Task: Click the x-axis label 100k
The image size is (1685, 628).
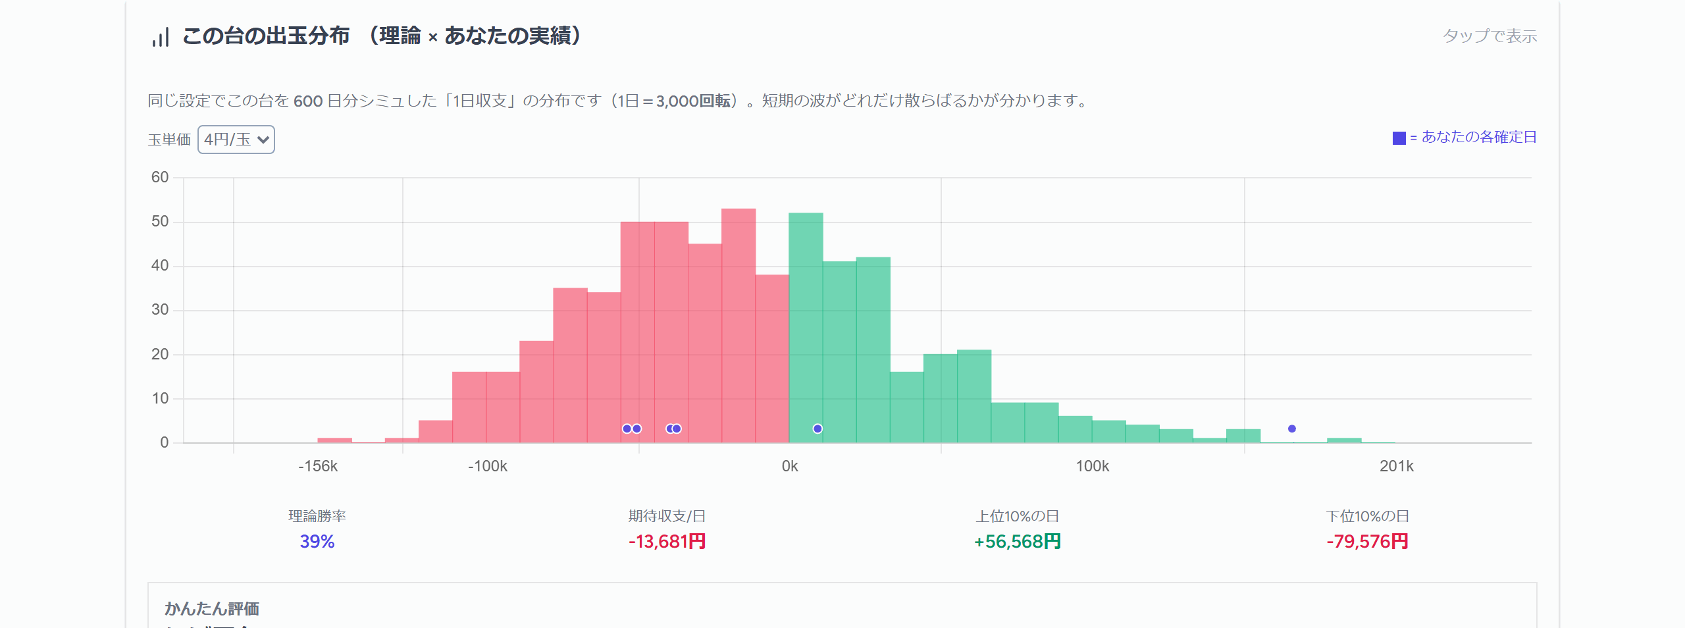Action: point(1092,466)
